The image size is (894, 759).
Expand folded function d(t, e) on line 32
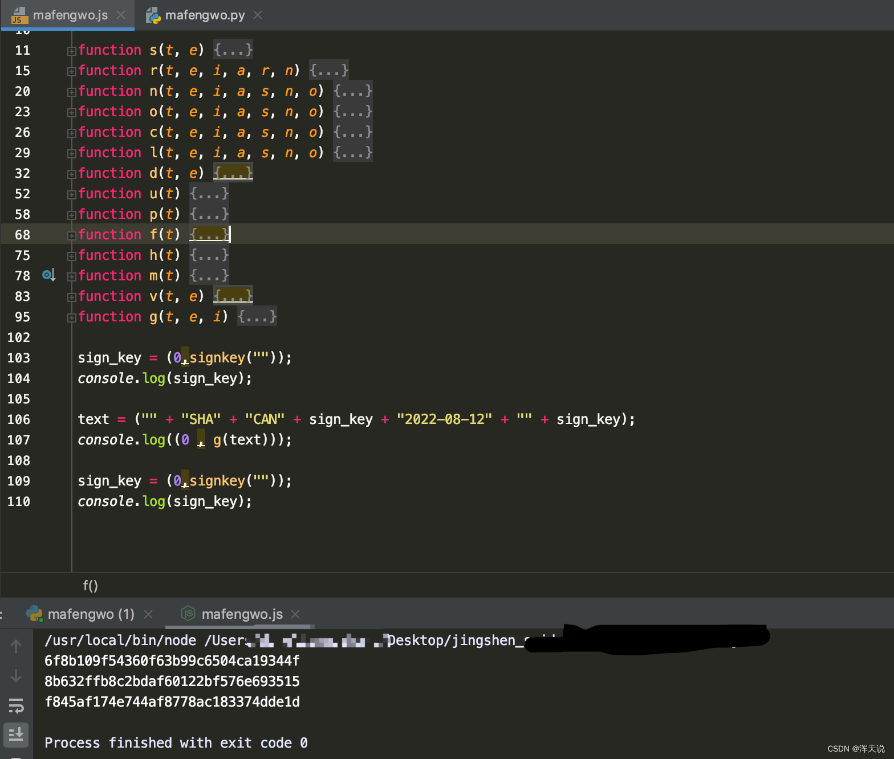(x=72, y=174)
